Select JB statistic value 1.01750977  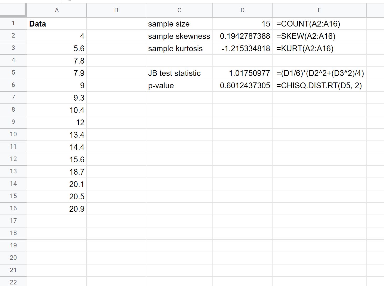coord(242,73)
